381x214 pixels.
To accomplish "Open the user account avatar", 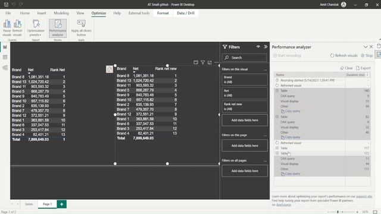I will point(343,4).
